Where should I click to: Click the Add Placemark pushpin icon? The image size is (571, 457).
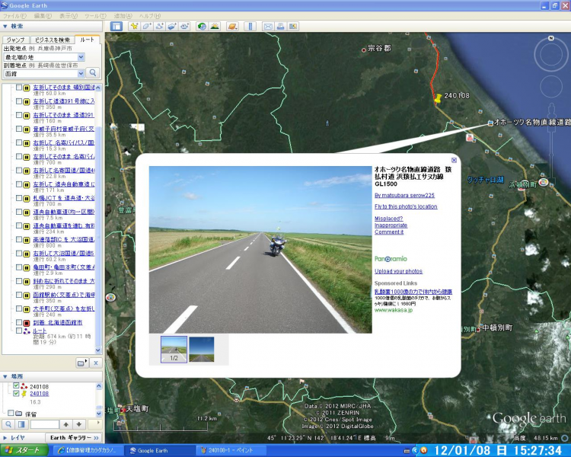135,26
